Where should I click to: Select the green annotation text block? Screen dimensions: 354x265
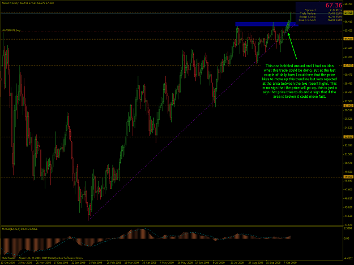click(x=300, y=81)
